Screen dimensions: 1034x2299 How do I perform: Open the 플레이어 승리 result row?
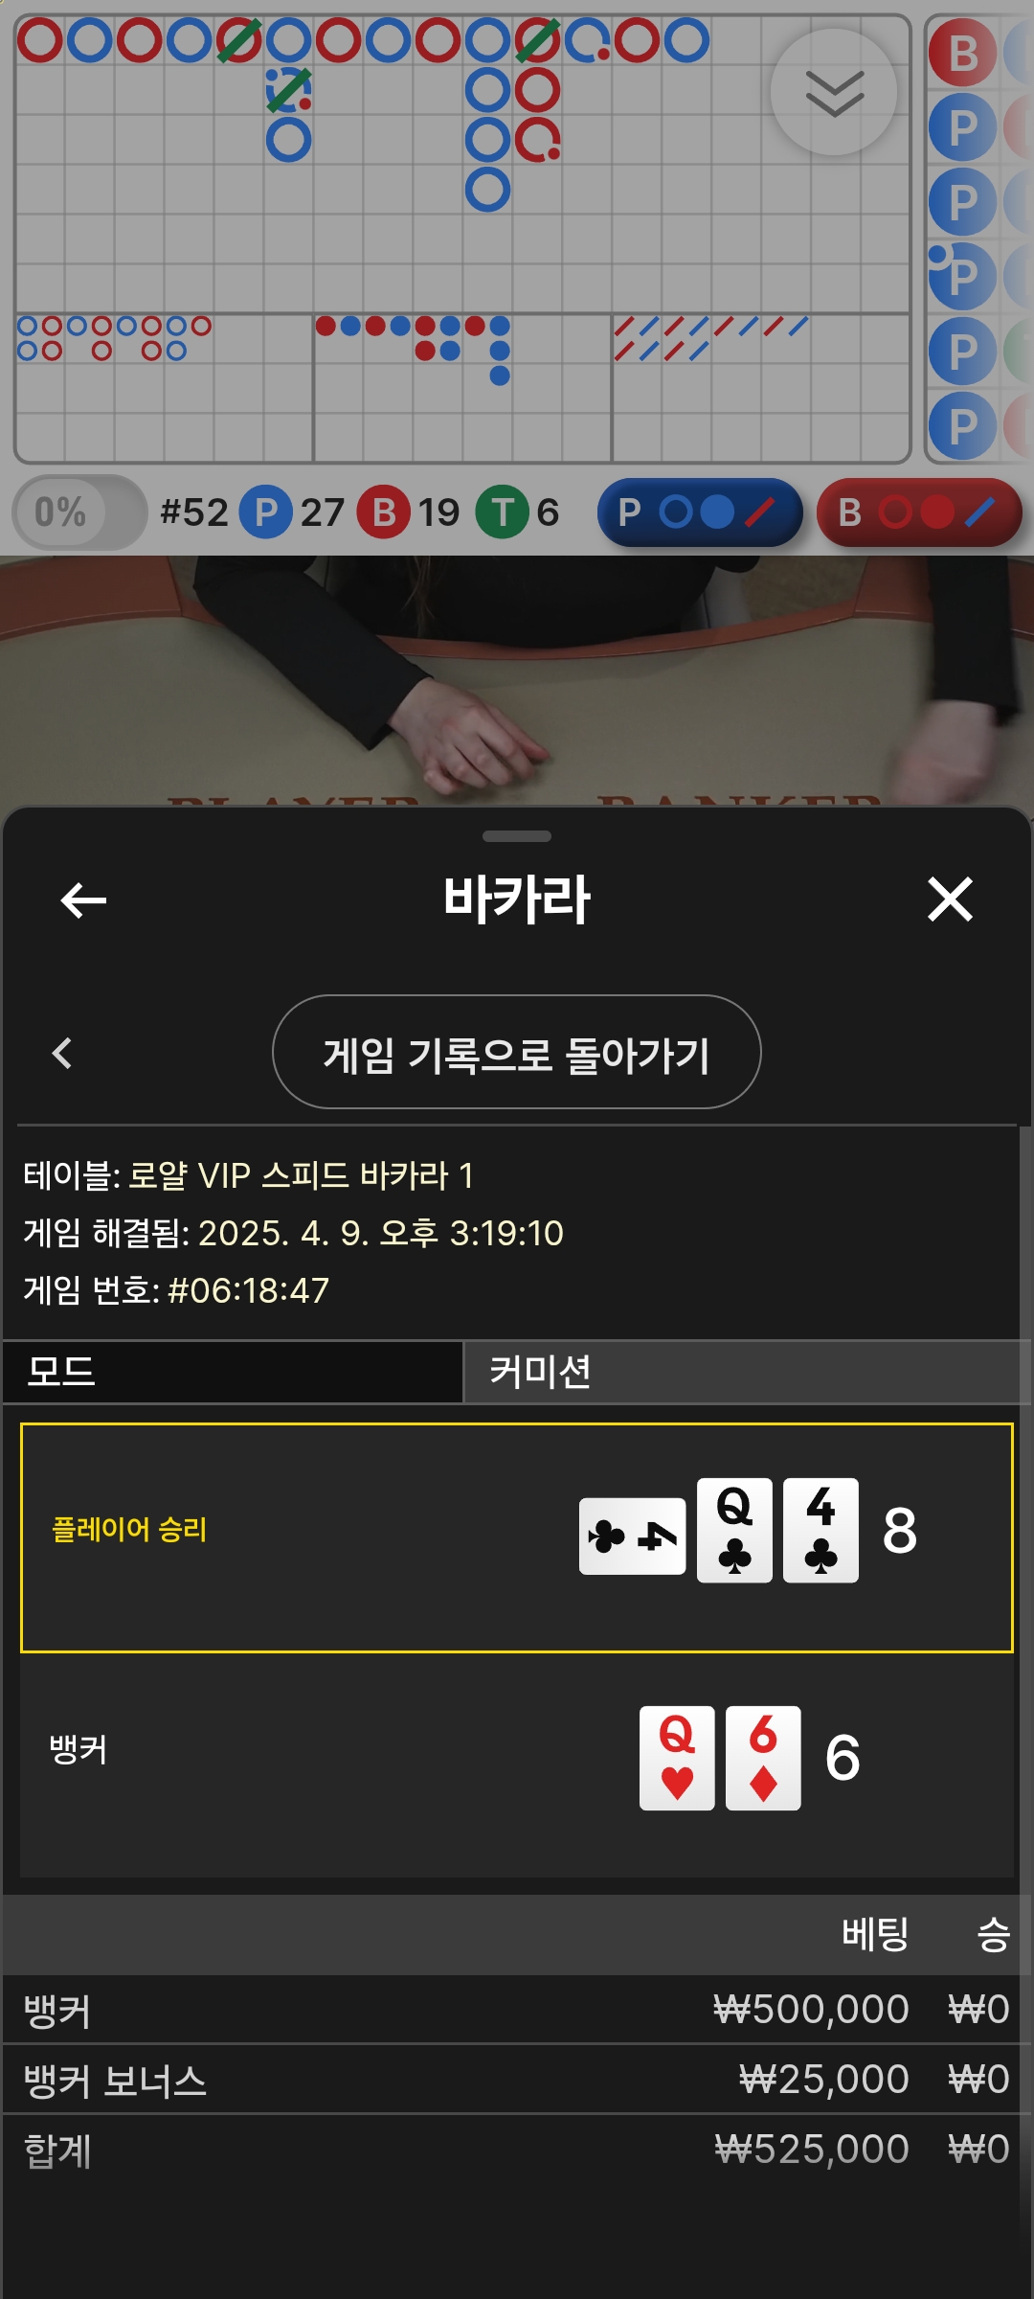click(517, 1537)
